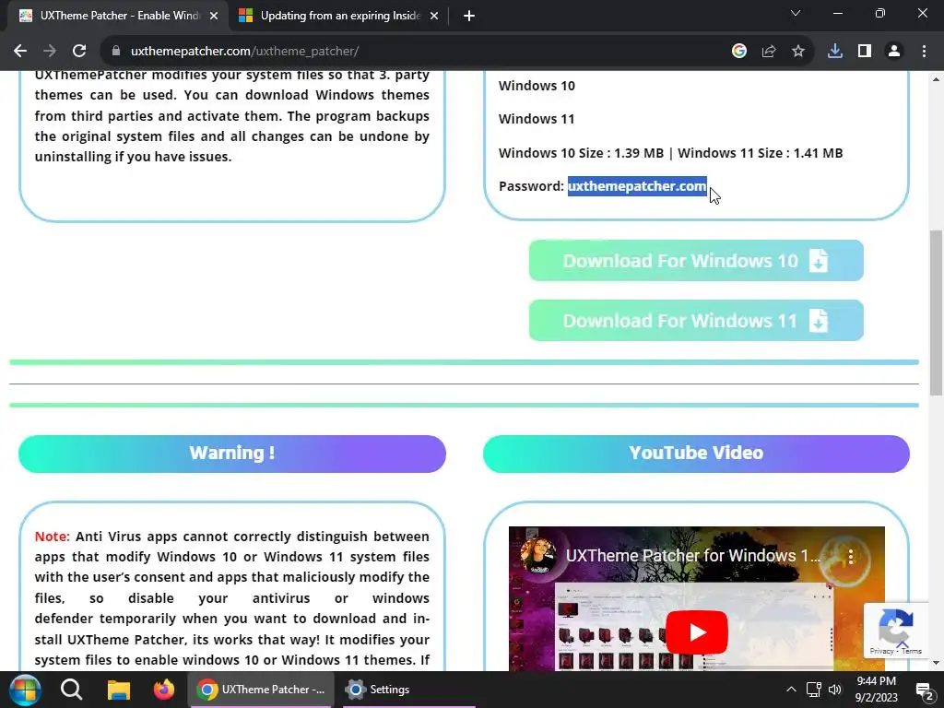Open the Google icon in the address bar
Viewport: 944px width, 708px height.
tap(739, 52)
